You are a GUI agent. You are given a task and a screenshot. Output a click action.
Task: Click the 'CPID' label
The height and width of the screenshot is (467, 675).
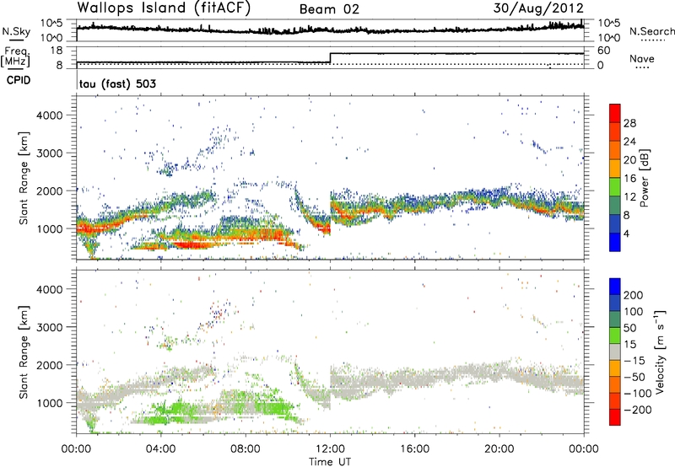(19, 80)
